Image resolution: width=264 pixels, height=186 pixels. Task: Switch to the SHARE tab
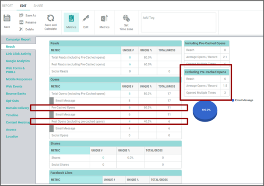(x=38, y=5)
